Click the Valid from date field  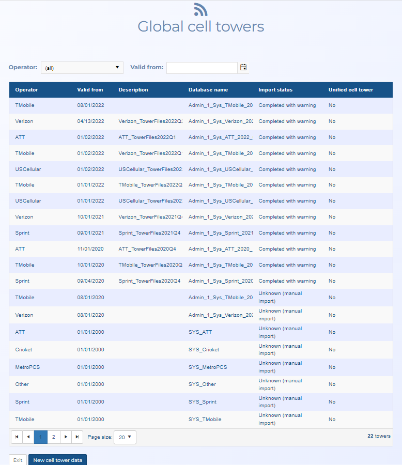(202, 68)
